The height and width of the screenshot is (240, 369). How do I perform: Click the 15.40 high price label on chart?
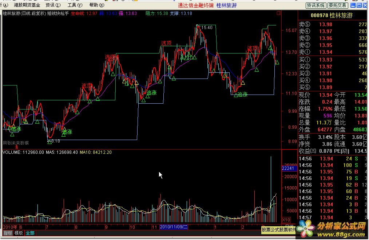tap(207, 28)
